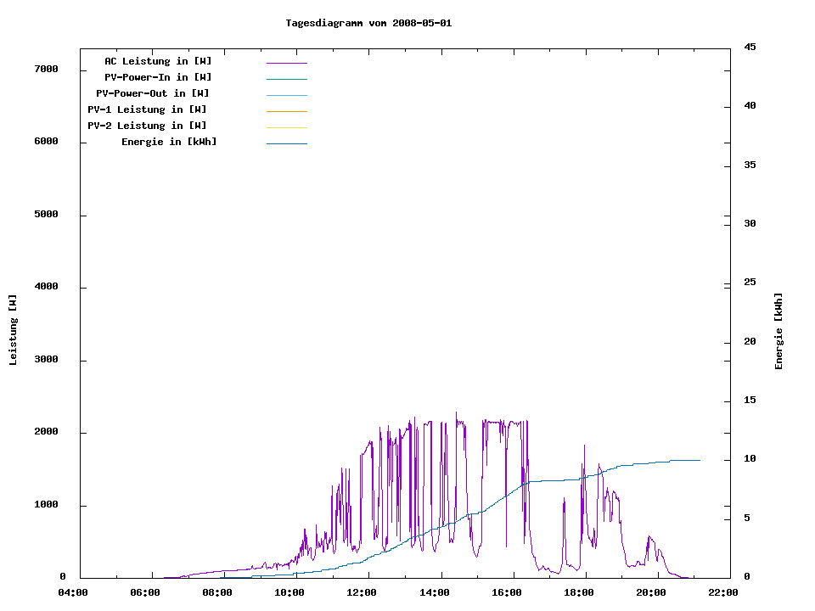
Task: Click the PV-1 Leistung in [W] legend text
Action: coord(147,109)
